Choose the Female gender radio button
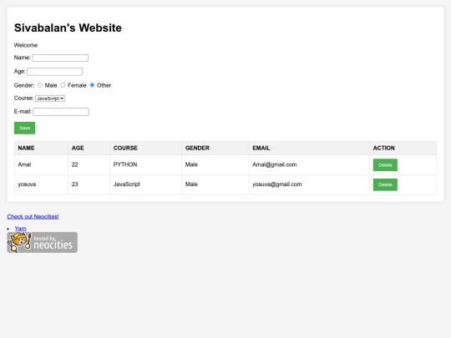The image size is (451, 338). click(x=63, y=85)
